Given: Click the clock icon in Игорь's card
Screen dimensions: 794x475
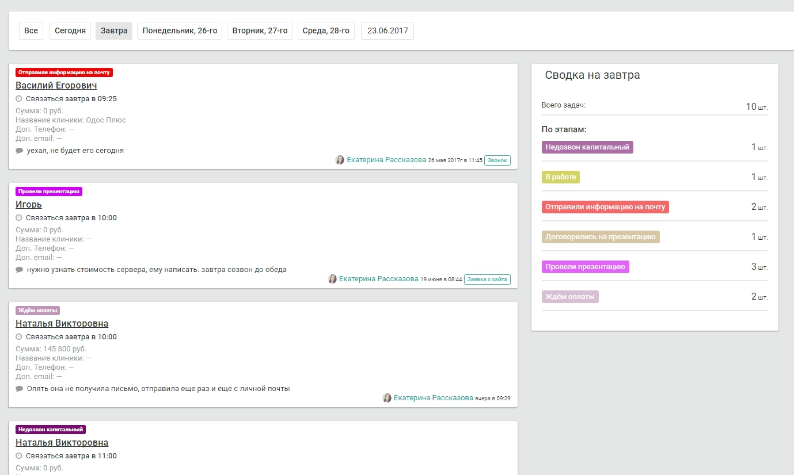Looking at the screenshot, I should click(x=19, y=218).
